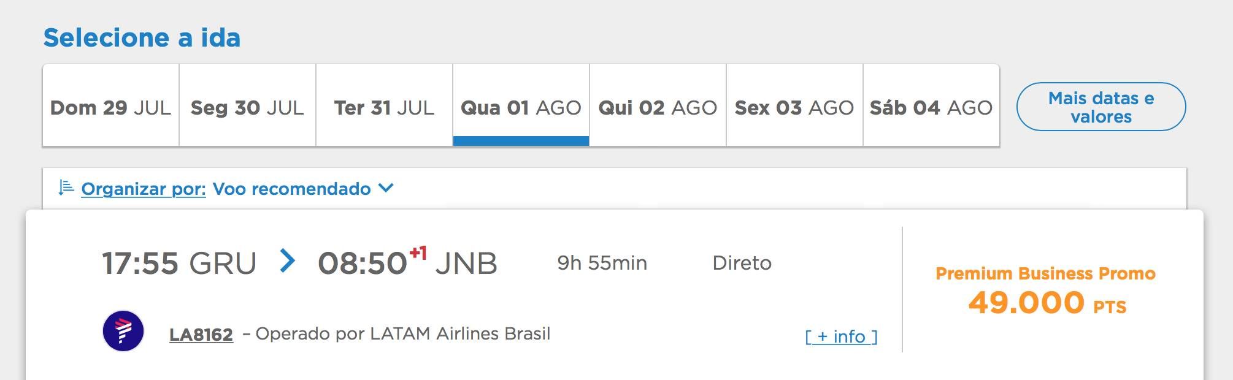Screen dimensions: 1233x380
Task: Click the 9h 55min flight duration
Action: click(602, 263)
